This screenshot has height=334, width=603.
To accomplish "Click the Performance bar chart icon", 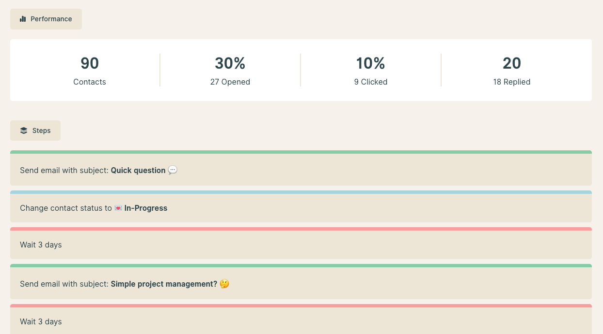I will tap(23, 19).
